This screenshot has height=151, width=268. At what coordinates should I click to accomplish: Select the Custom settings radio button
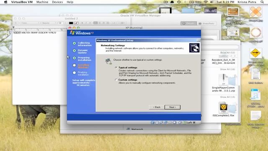116,80
